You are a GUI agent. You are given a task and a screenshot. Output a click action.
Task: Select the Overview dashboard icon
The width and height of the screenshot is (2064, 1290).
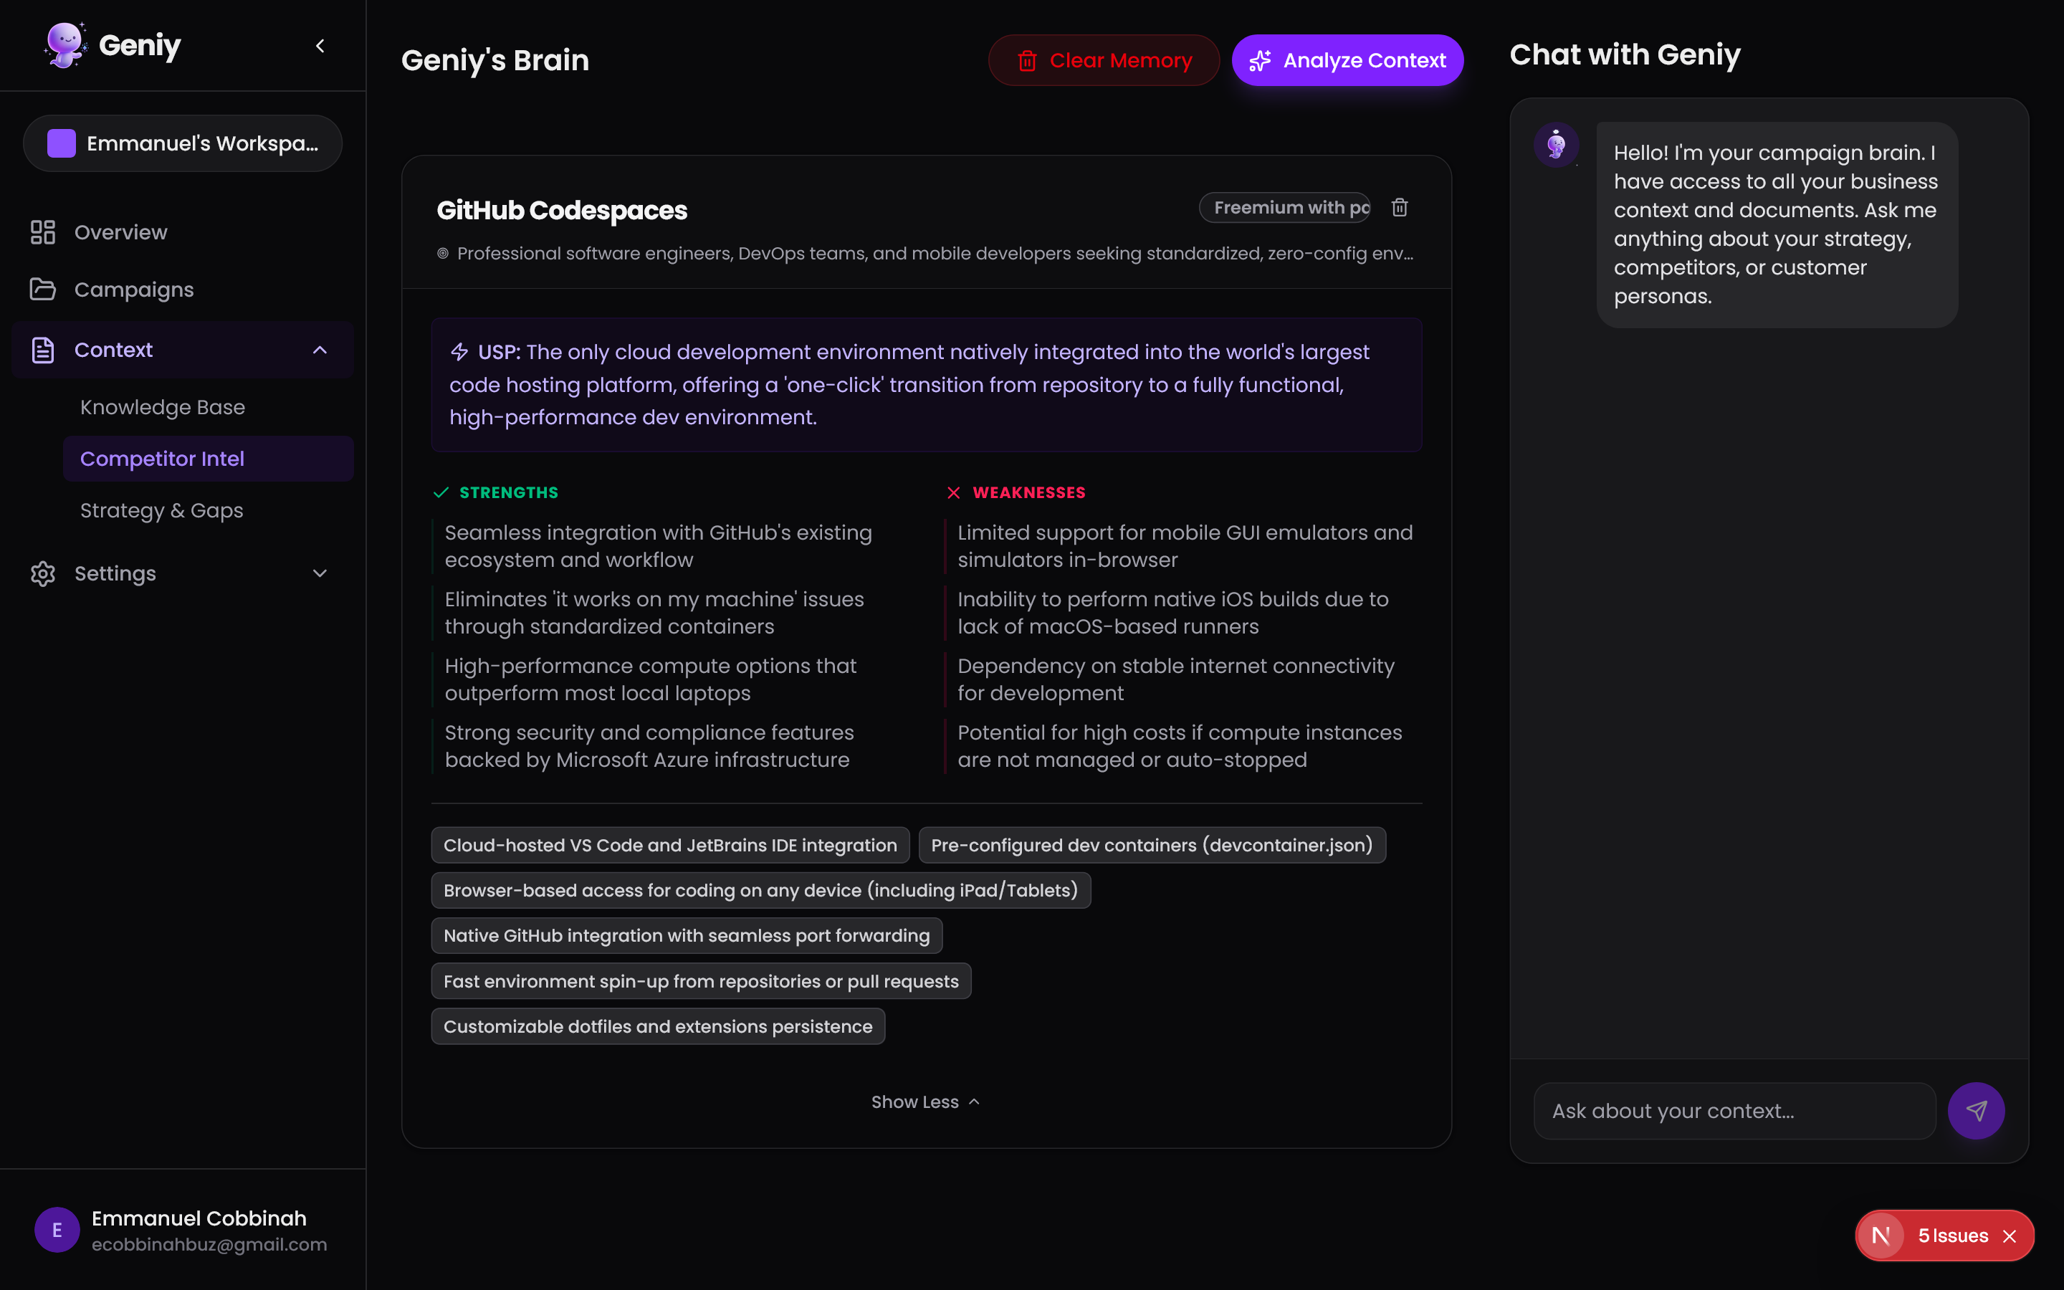click(x=43, y=231)
